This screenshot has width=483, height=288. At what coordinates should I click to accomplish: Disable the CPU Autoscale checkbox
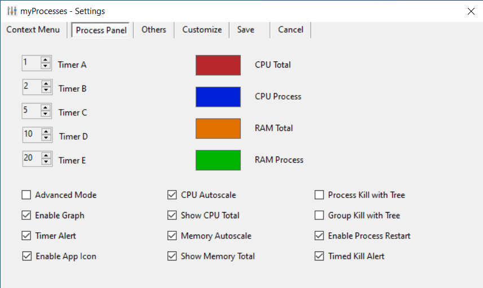[172, 195]
